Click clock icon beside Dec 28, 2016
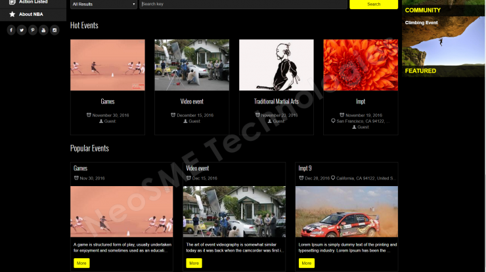 tap(301, 178)
